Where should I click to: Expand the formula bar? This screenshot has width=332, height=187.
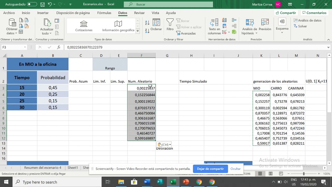(x=328, y=47)
